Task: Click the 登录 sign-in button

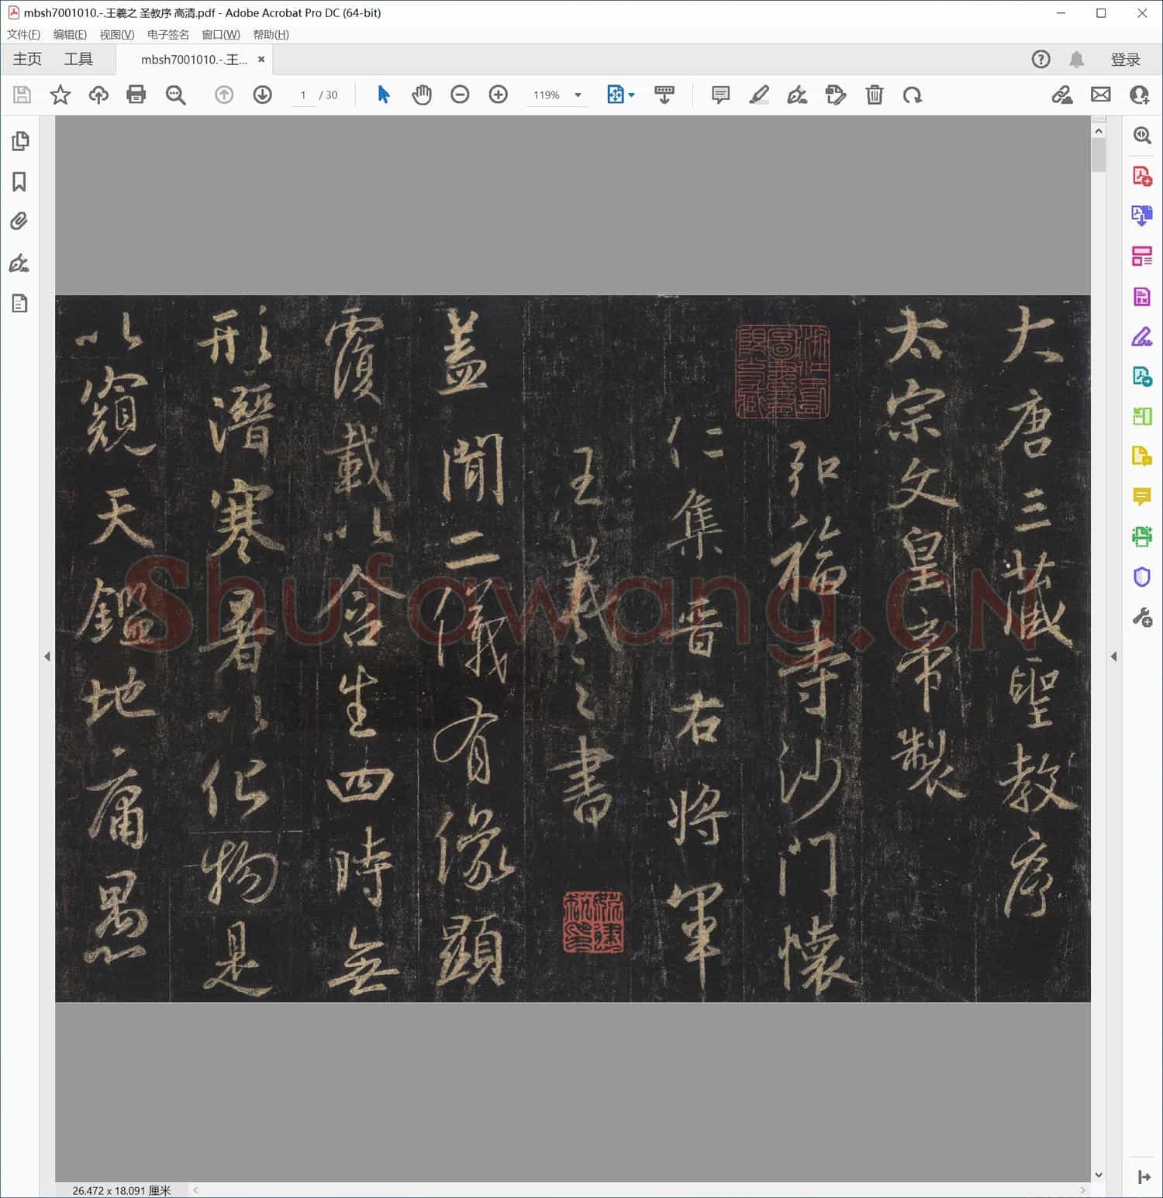Action: [1126, 59]
